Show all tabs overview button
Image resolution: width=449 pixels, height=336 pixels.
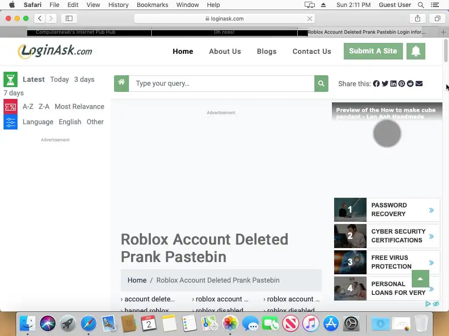pyautogui.click(x=437, y=18)
